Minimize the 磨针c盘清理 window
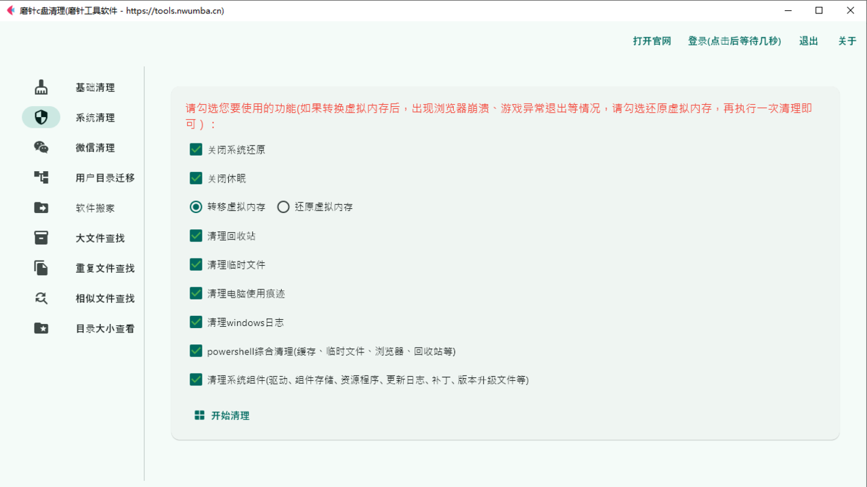 point(788,10)
